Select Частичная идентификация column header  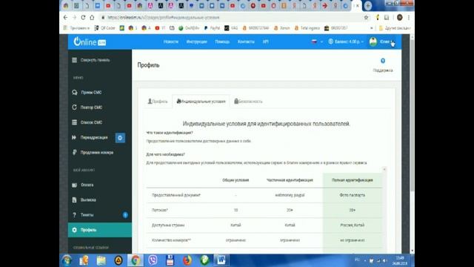coord(290,180)
